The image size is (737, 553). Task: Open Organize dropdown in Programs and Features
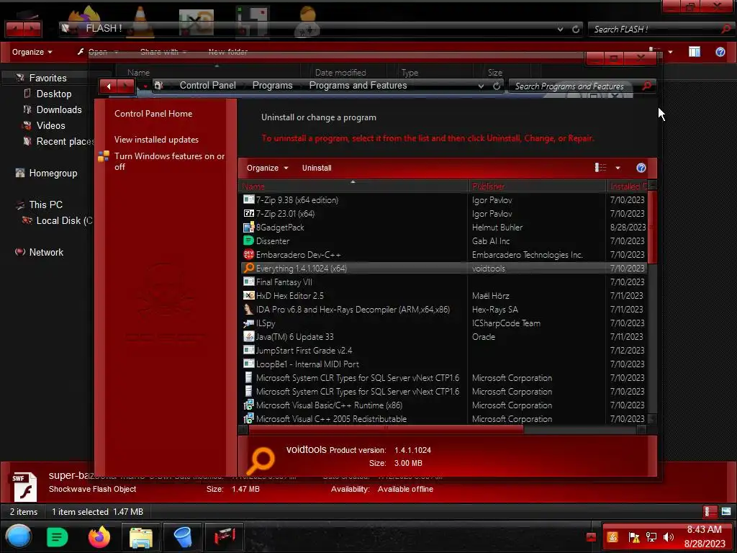pyautogui.click(x=268, y=168)
